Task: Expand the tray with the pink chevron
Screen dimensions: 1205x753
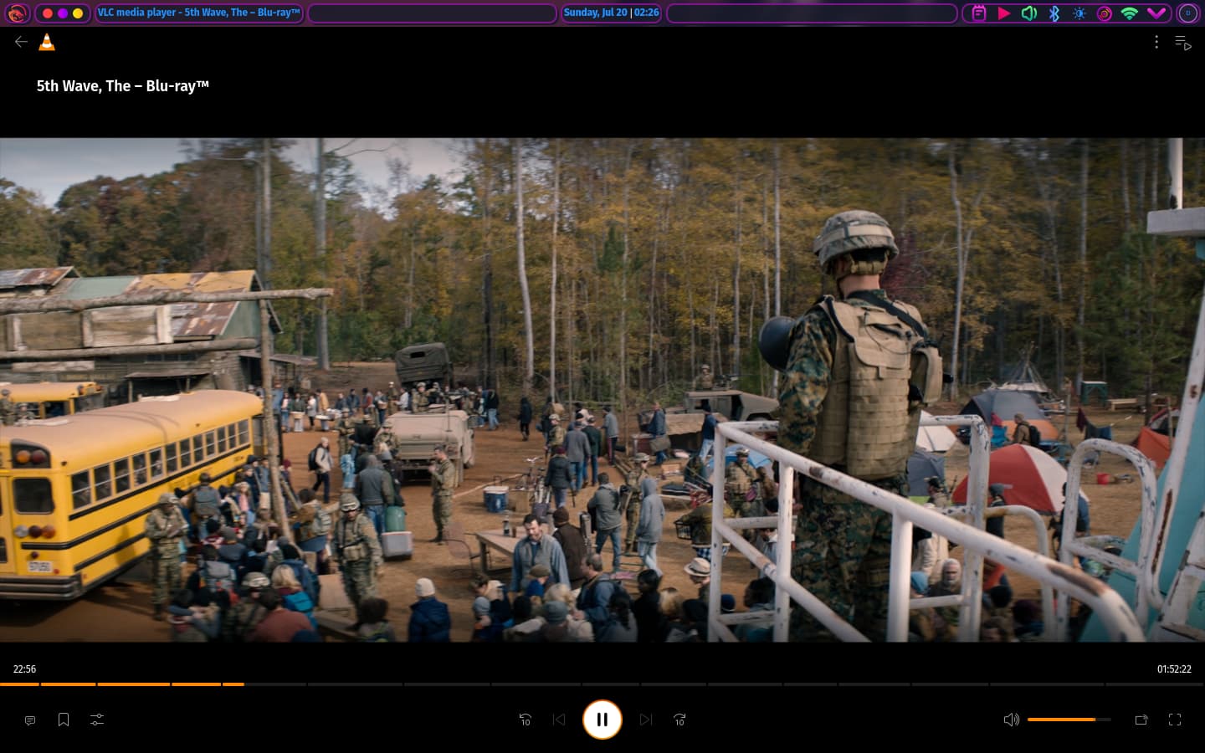Action: tap(1156, 13)
